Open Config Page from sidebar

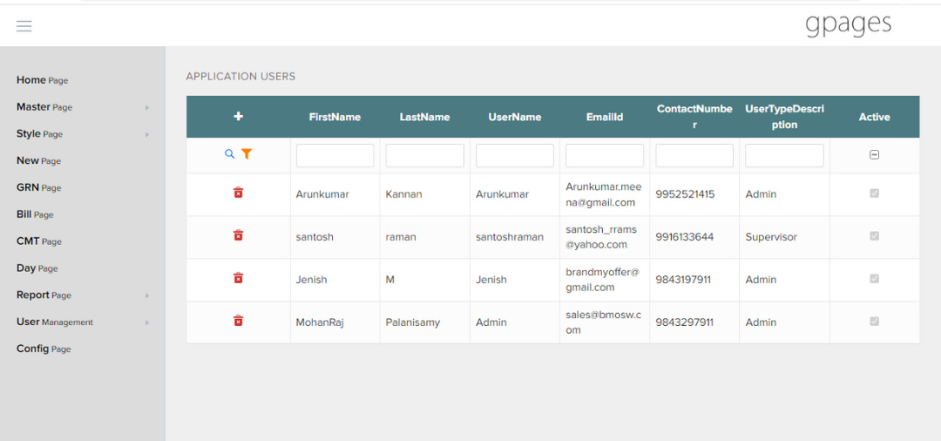(x=44, y=349)
